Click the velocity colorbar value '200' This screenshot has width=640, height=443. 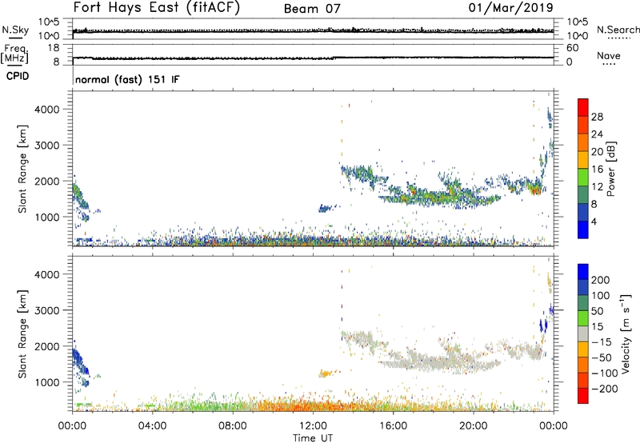click(601, 280)
